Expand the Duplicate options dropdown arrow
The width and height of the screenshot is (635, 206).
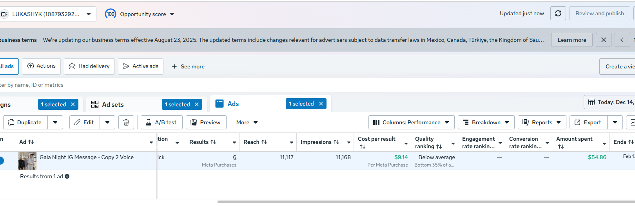pyautogui.click(x=55, y=122)
